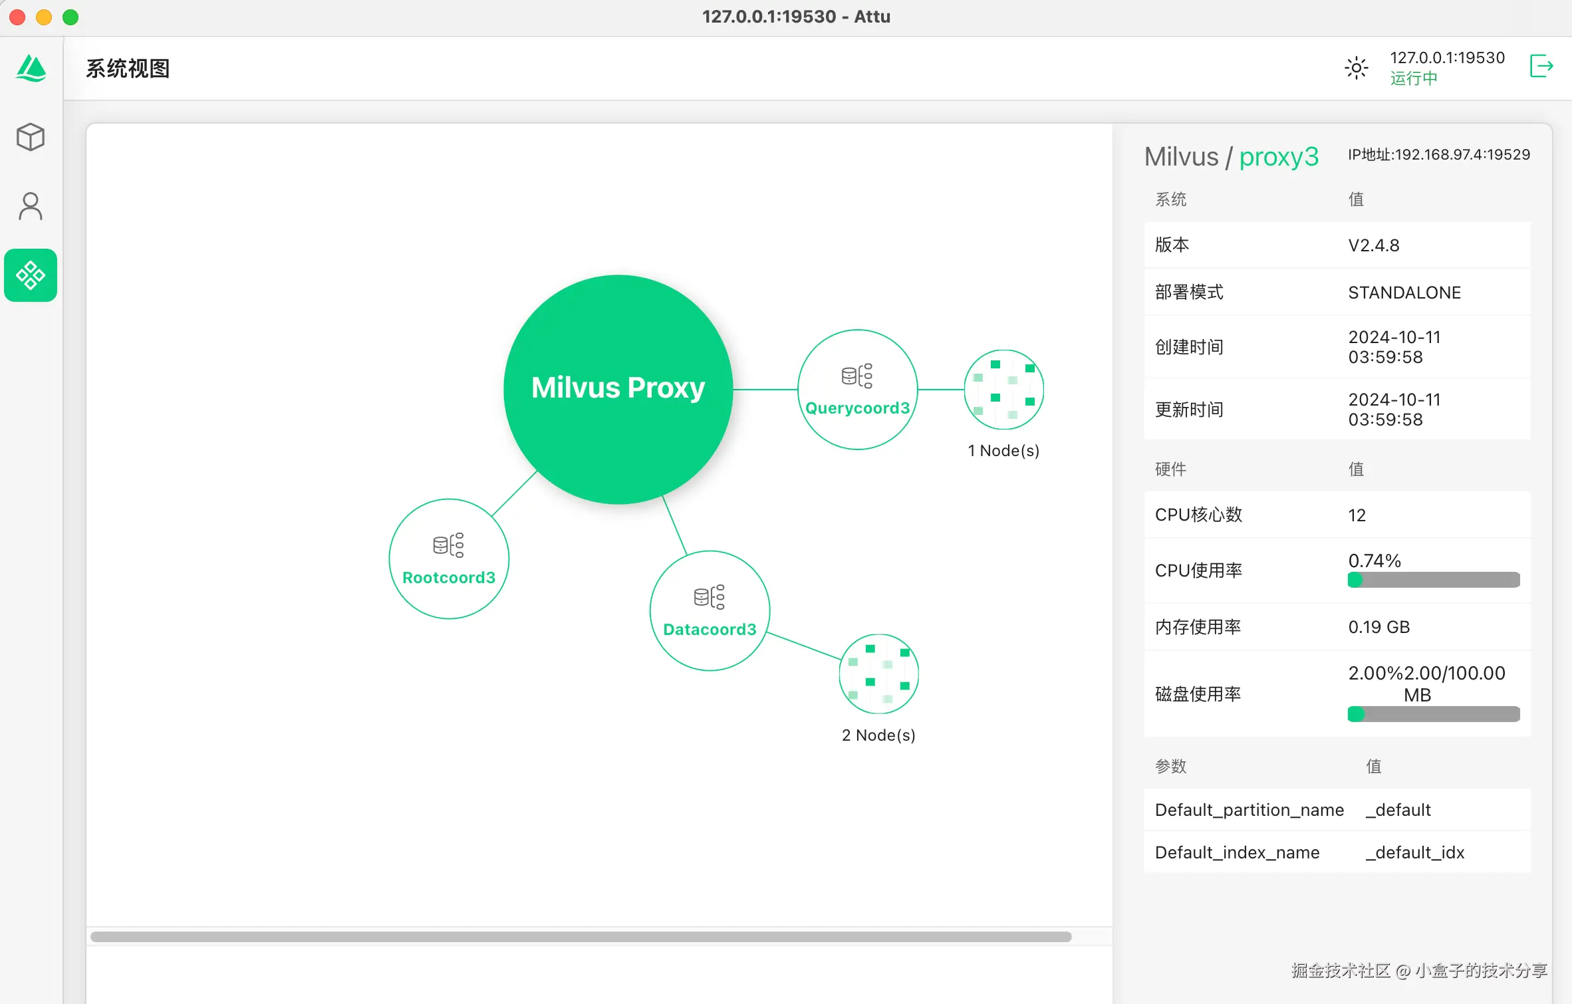This screenshot has width=1572, height=1004.
Task: Toggle light/dark theme sun icon
Action: point(1356,68)
